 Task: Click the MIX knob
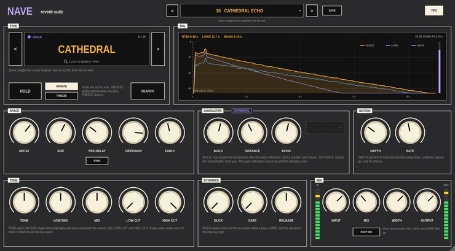click(366, 202)
